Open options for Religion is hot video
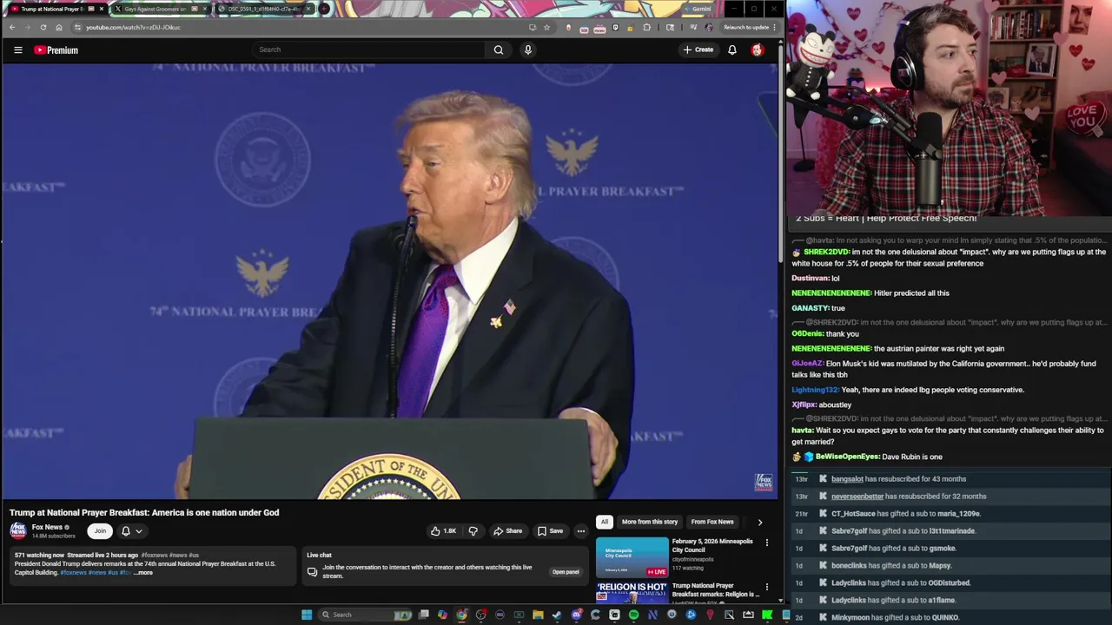 point(766,587)
